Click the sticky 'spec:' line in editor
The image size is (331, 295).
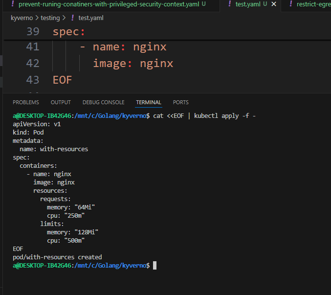[x=68, y=32]
